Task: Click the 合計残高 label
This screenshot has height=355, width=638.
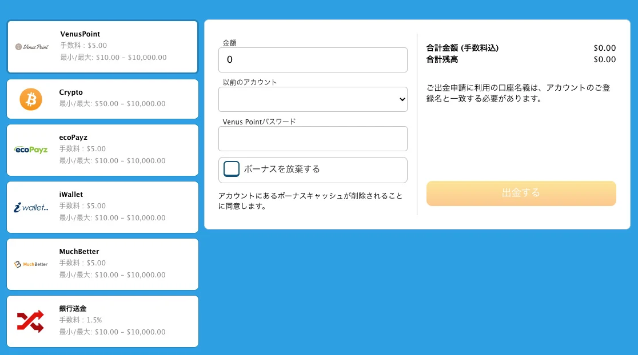Action: pyautogui.click(x=442, y=59)
